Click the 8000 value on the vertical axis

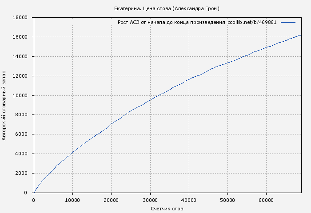click(x=22, y=115)
